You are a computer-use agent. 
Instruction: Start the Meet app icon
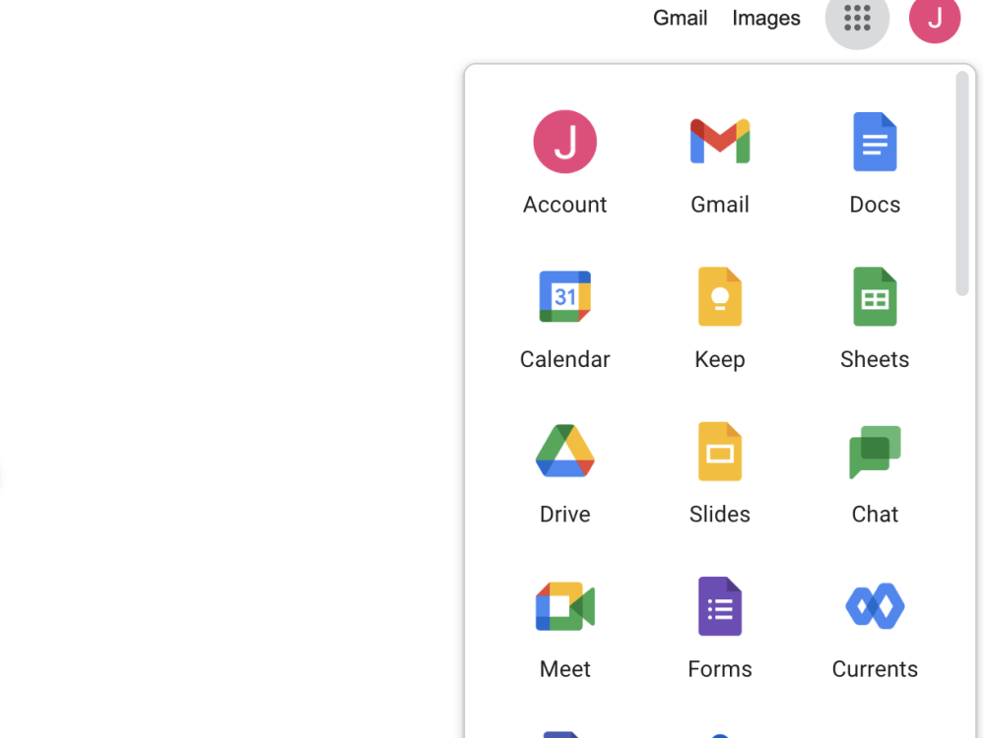pyautogui.click(x=564, y=606)
